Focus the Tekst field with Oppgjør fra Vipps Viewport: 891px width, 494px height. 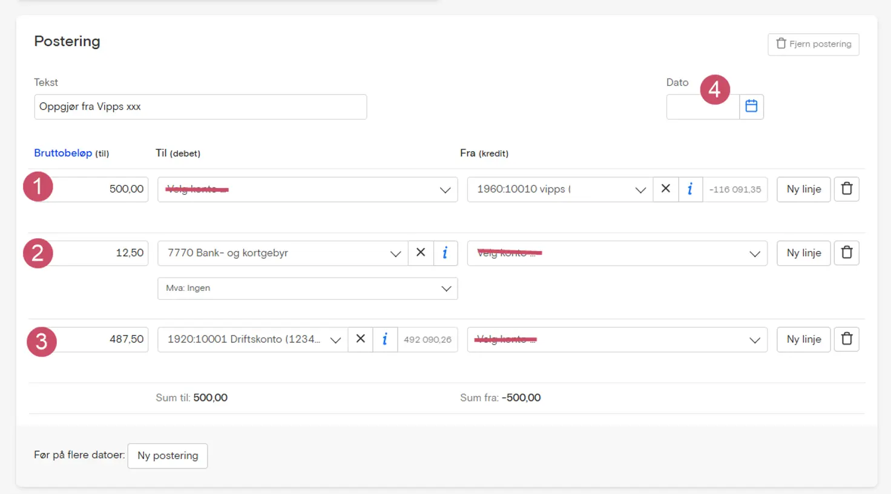pyautogui.click(x=200, y=106)
